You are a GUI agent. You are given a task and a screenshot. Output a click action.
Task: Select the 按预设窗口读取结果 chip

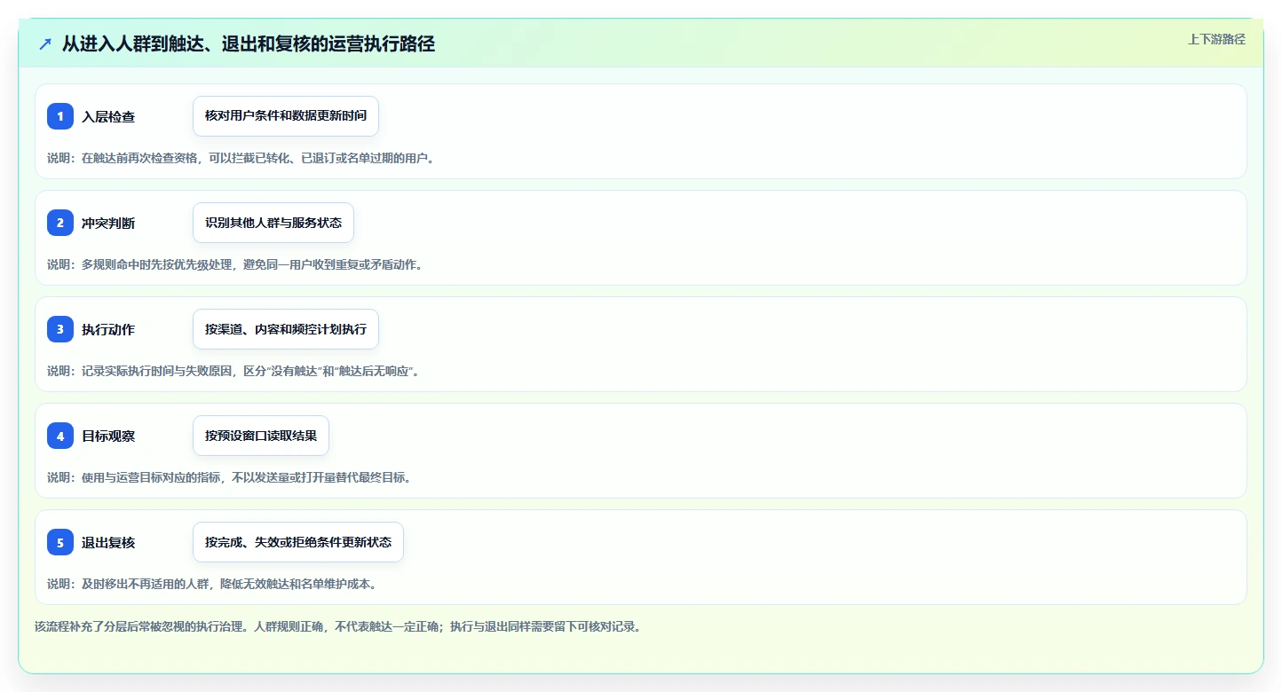pos(261,436)
